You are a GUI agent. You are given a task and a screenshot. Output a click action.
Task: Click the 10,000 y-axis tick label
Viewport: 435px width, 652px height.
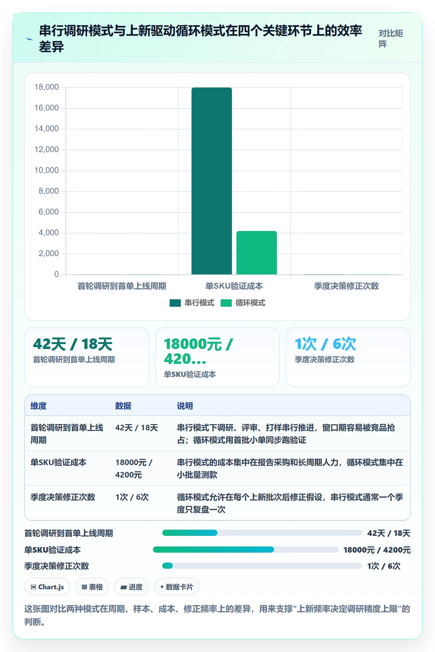pos(47,170)
